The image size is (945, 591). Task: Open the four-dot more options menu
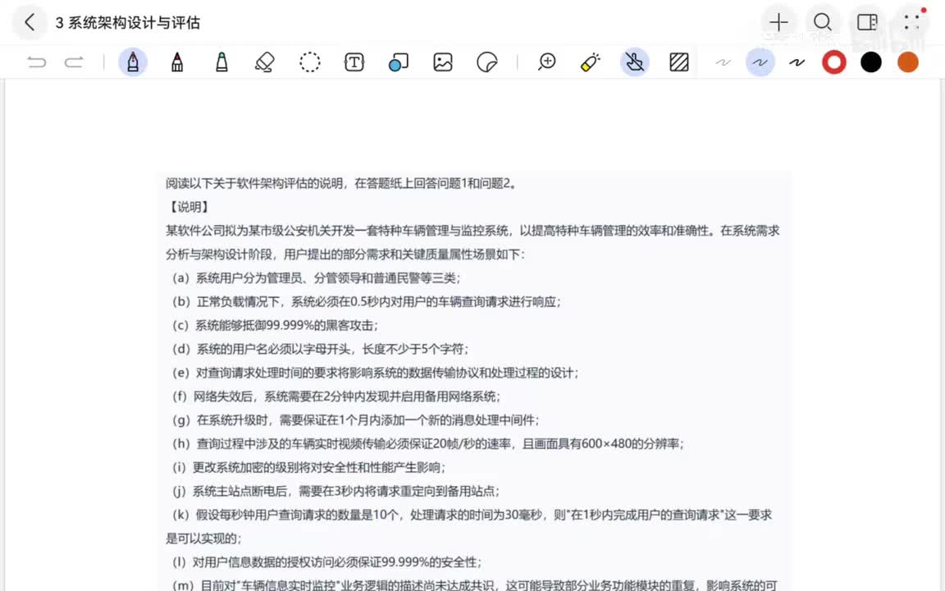tap(912, 22)
